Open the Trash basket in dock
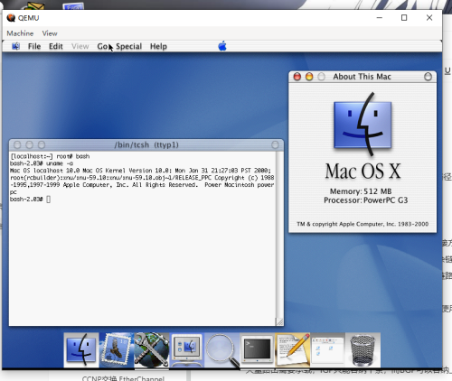452x381 pixels. point(363,349)
